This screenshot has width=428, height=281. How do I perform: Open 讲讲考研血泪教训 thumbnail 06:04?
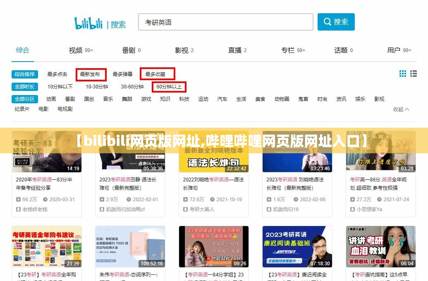[x=381, y=247]
